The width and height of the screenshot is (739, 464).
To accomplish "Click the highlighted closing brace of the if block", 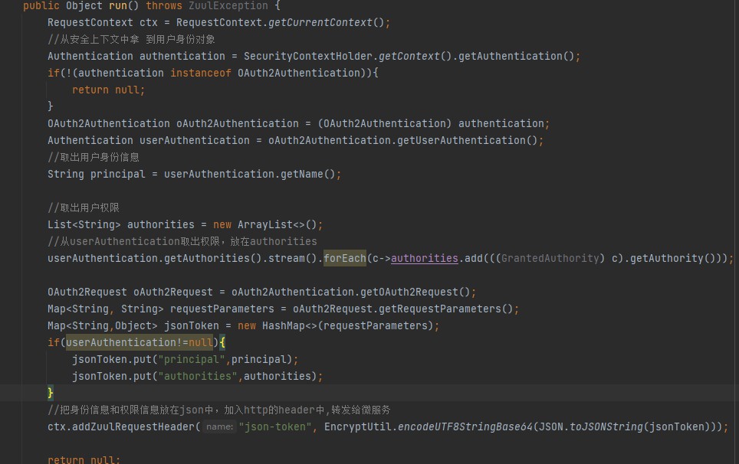I will click(x=51, y=393).
